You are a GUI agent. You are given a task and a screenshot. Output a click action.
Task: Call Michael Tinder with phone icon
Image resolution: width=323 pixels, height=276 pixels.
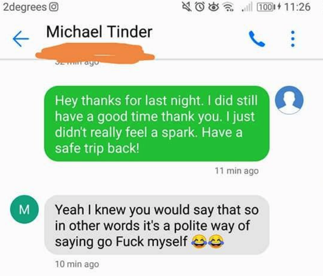[x=257, y=39]
